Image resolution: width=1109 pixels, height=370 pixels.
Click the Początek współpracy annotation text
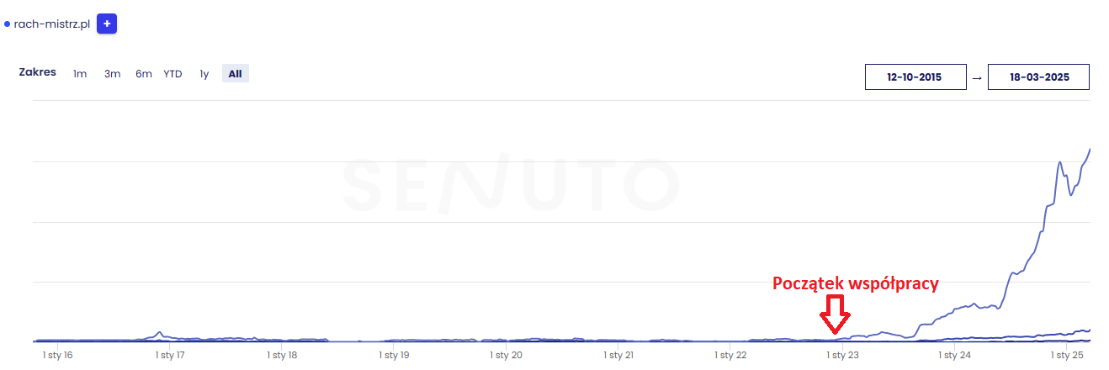[x=855, y=284]
